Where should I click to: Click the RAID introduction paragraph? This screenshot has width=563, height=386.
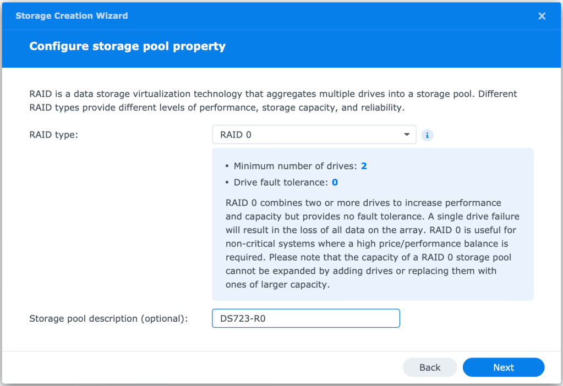pos(273,101)
